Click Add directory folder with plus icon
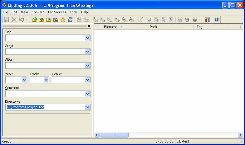The image size is (245, 145). (x=41, y=20)
